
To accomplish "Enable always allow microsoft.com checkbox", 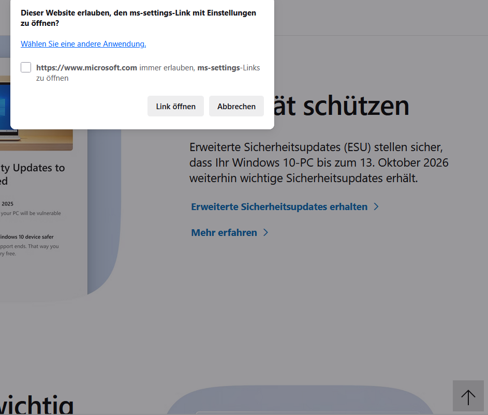I will click(26, 67).
